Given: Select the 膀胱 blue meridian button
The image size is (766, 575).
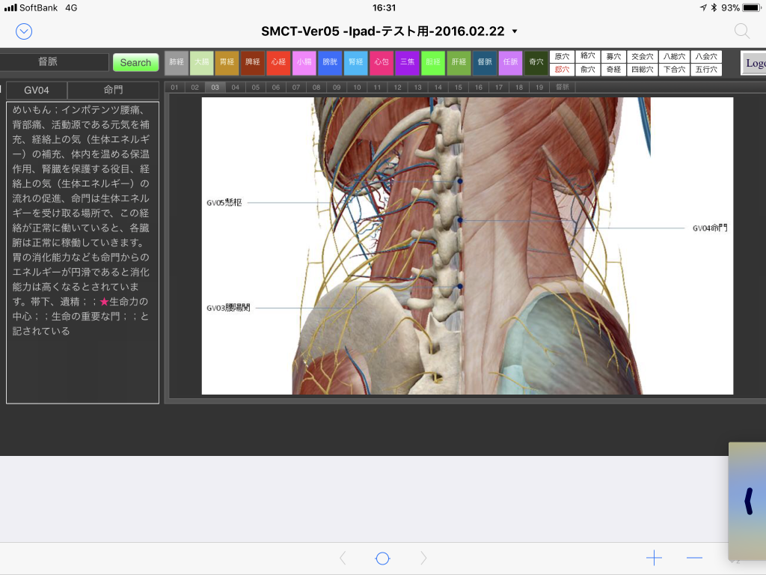Looking at the screenshot, I should point(330,63).
